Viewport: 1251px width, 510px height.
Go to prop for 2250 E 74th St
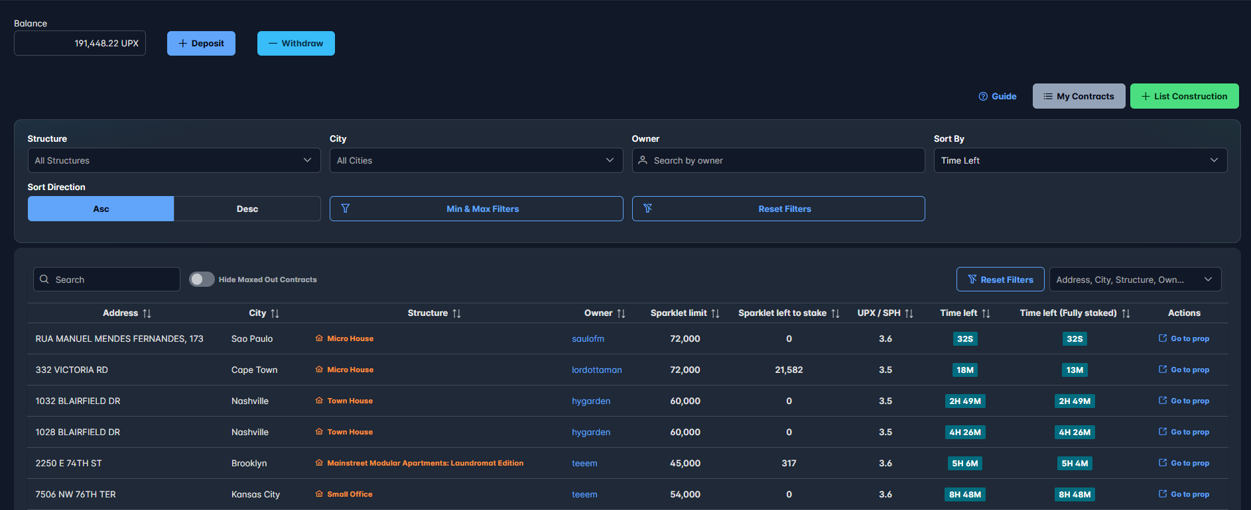pos(1183,463)
